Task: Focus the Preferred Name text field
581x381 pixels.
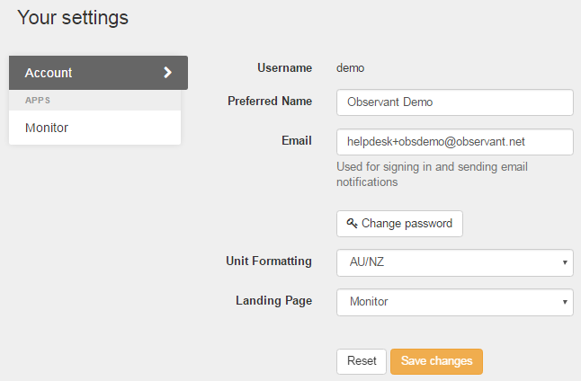Action: [455, 102]
